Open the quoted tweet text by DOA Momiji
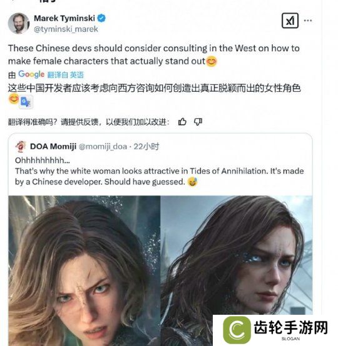This screenshot has width=338, height=346. click(x=159, y=171)
